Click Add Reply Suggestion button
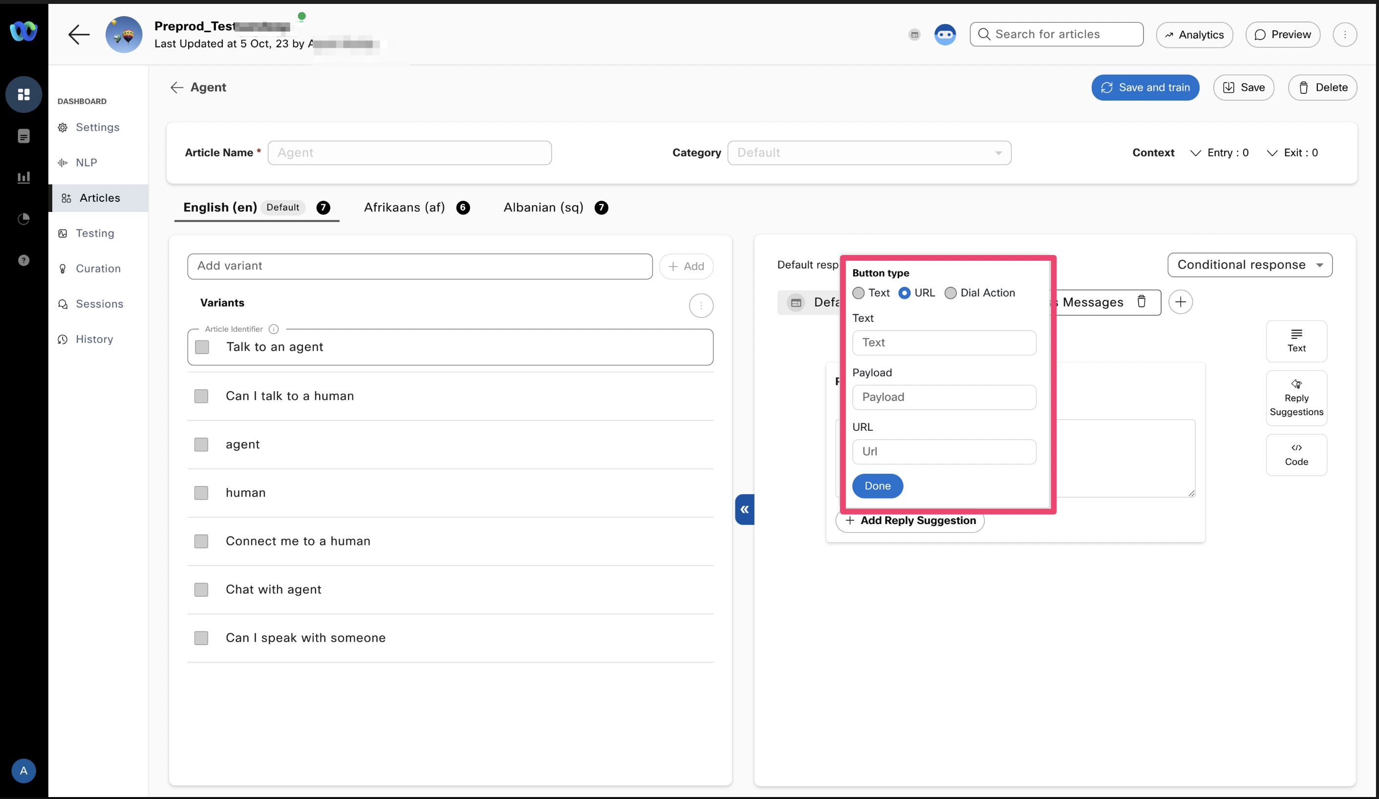Viewport: 1379px width, 799px height. pyautogui.click(x=909, y=520)
